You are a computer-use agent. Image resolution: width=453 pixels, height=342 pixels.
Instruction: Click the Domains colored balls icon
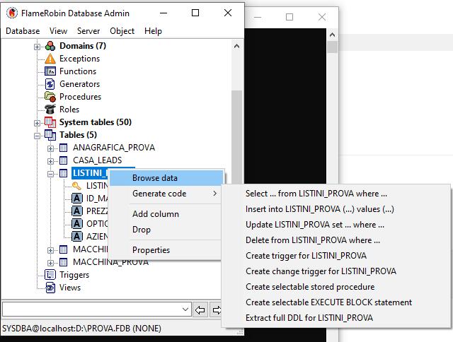tap(50, 46)
